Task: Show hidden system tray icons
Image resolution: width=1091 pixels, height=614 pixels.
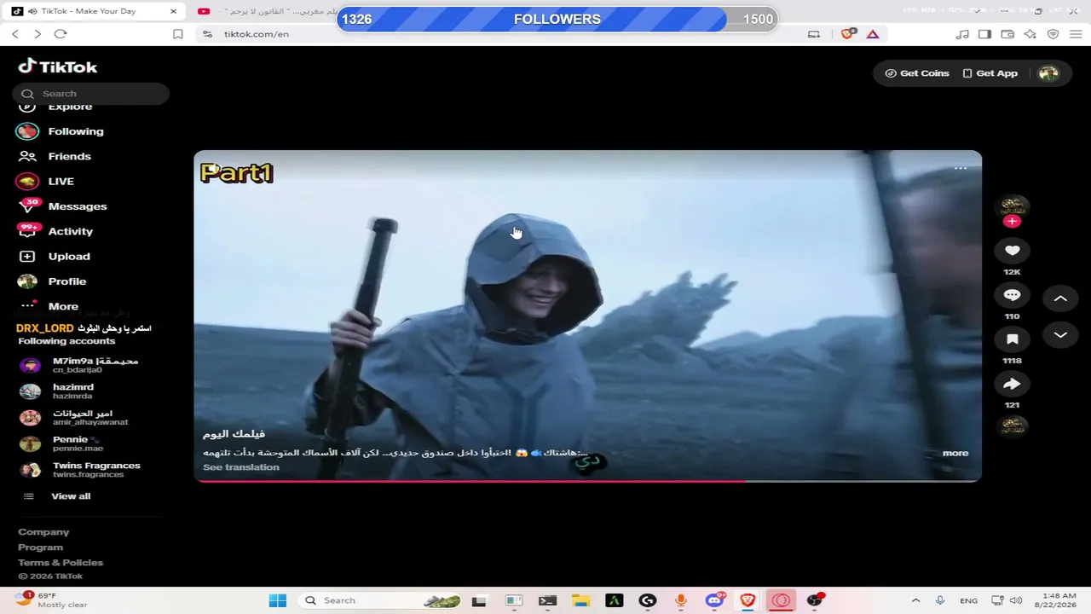Action: click(x=915, y=600)
